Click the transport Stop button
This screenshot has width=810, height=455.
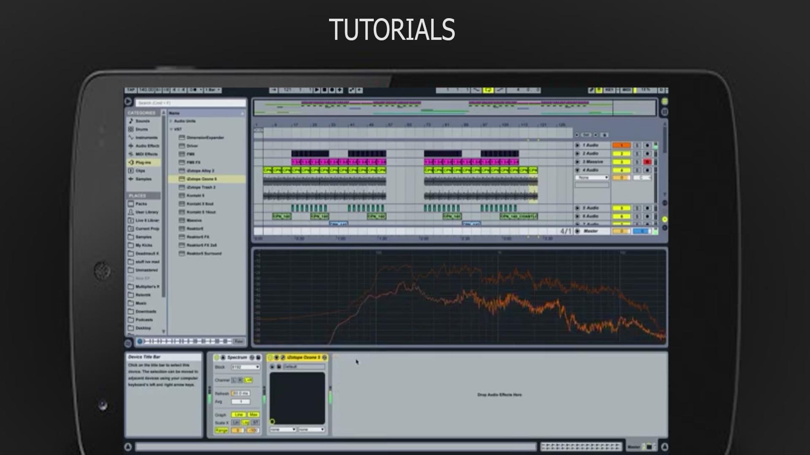pyautogui.click(x=324, y=90)
